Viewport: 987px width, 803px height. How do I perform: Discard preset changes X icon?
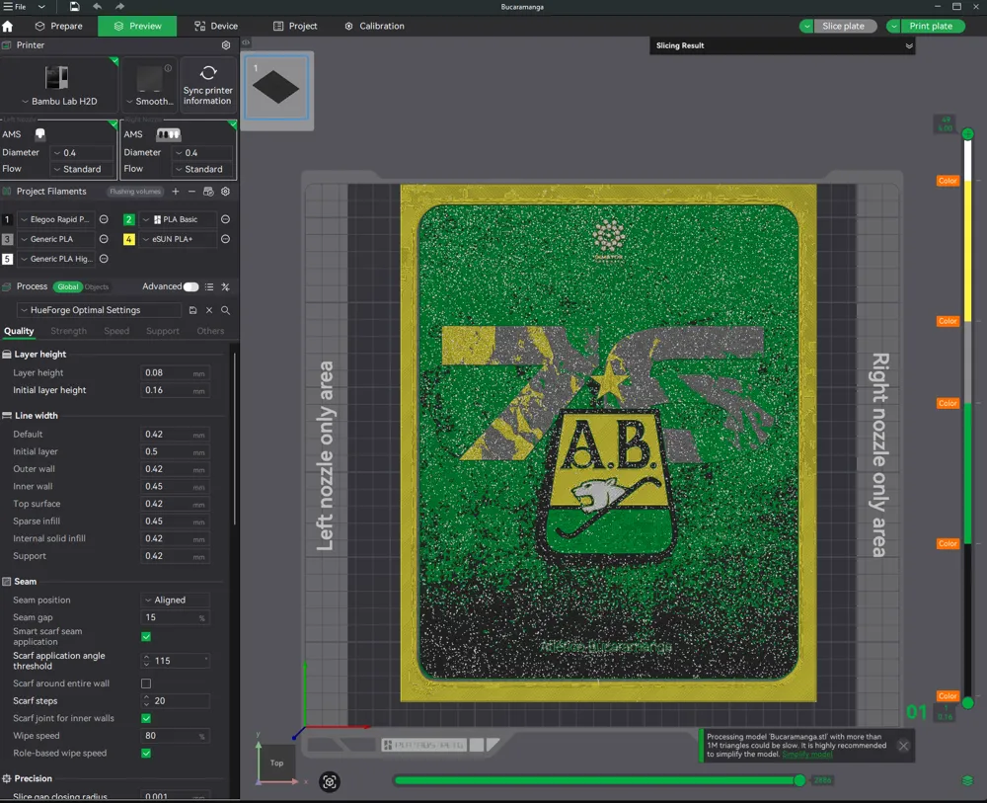(209, 310)
